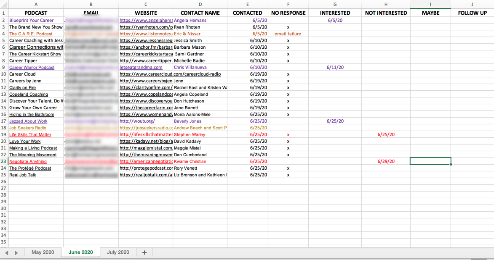Select column H by its header

pyautogui.click(x=386, y=4)
